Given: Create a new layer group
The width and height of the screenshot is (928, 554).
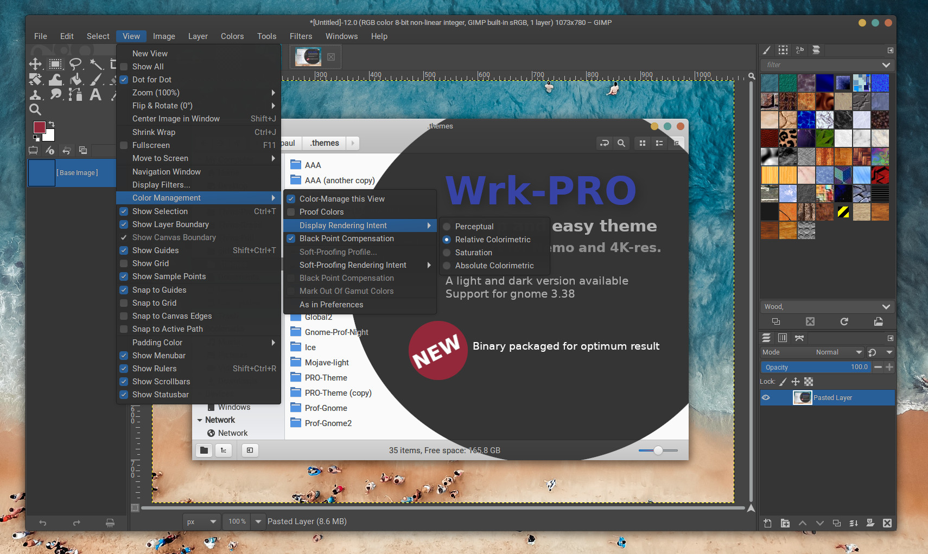Looking at the screenshot, I should (785, 523).
